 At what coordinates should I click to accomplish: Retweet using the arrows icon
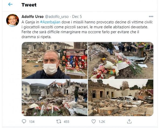coord(59,122)
